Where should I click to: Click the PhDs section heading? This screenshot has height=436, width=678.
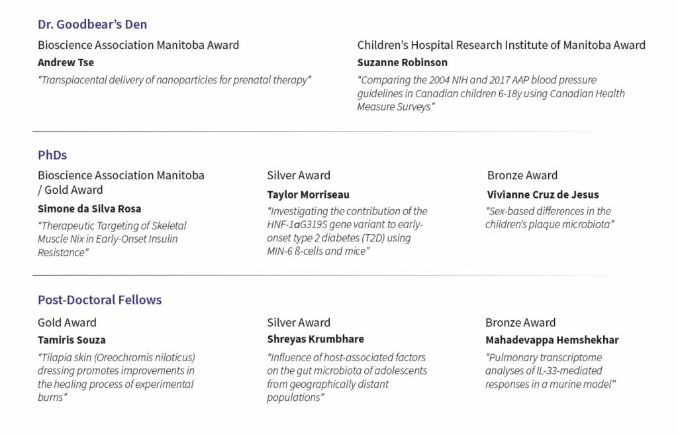coord(52,155)
